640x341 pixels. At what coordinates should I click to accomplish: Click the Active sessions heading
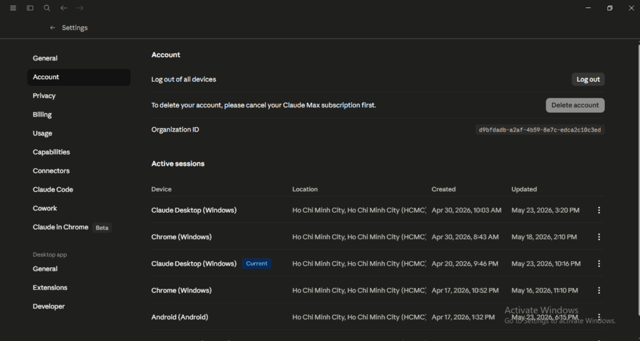pyautogui.click(x=178, y=163)
